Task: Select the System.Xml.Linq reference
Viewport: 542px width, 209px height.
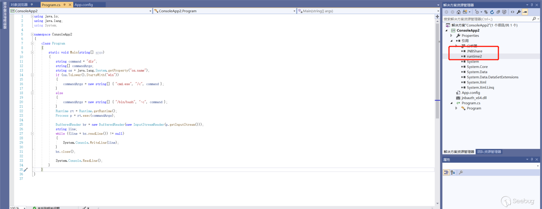Action: coord(480,87)
